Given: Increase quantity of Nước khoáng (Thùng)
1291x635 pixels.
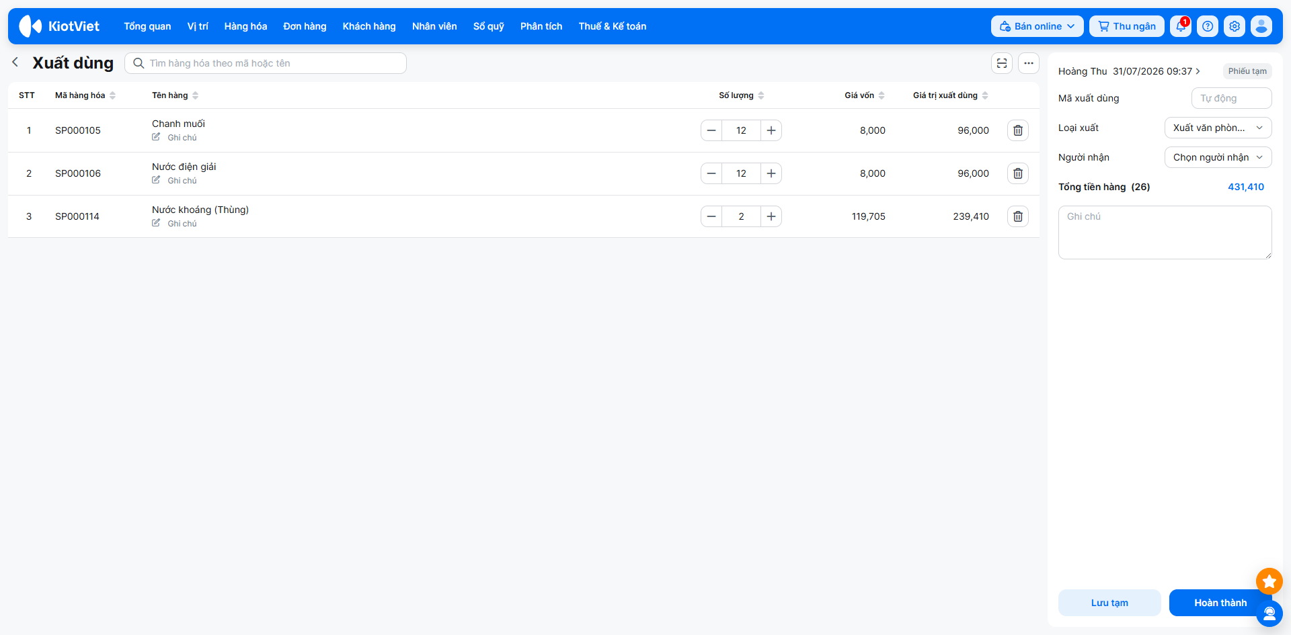Looking at the screenshot, I should (771, 216).
